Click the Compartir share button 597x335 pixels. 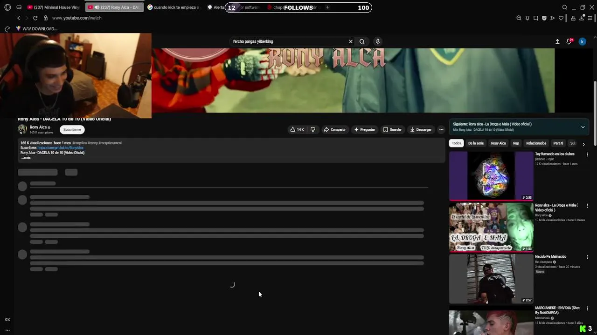(335, 130)
